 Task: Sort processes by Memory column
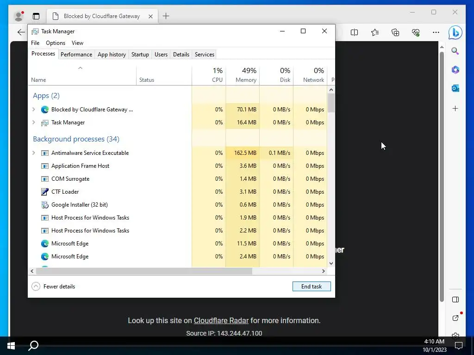click(x=243, y=75)
